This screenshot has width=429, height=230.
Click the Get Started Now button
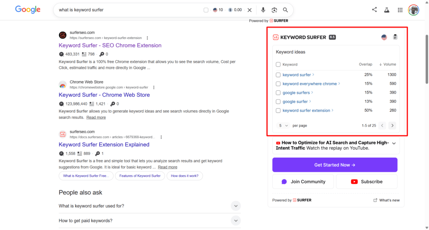(x=335, y=165)
